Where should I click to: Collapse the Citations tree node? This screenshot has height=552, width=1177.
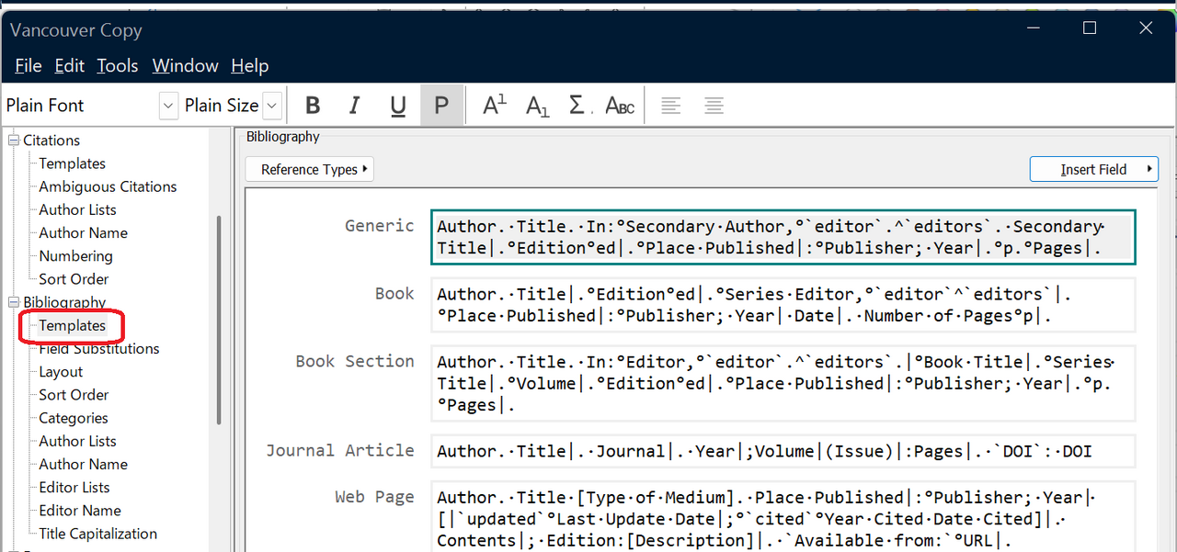click(x=14, y=141)
